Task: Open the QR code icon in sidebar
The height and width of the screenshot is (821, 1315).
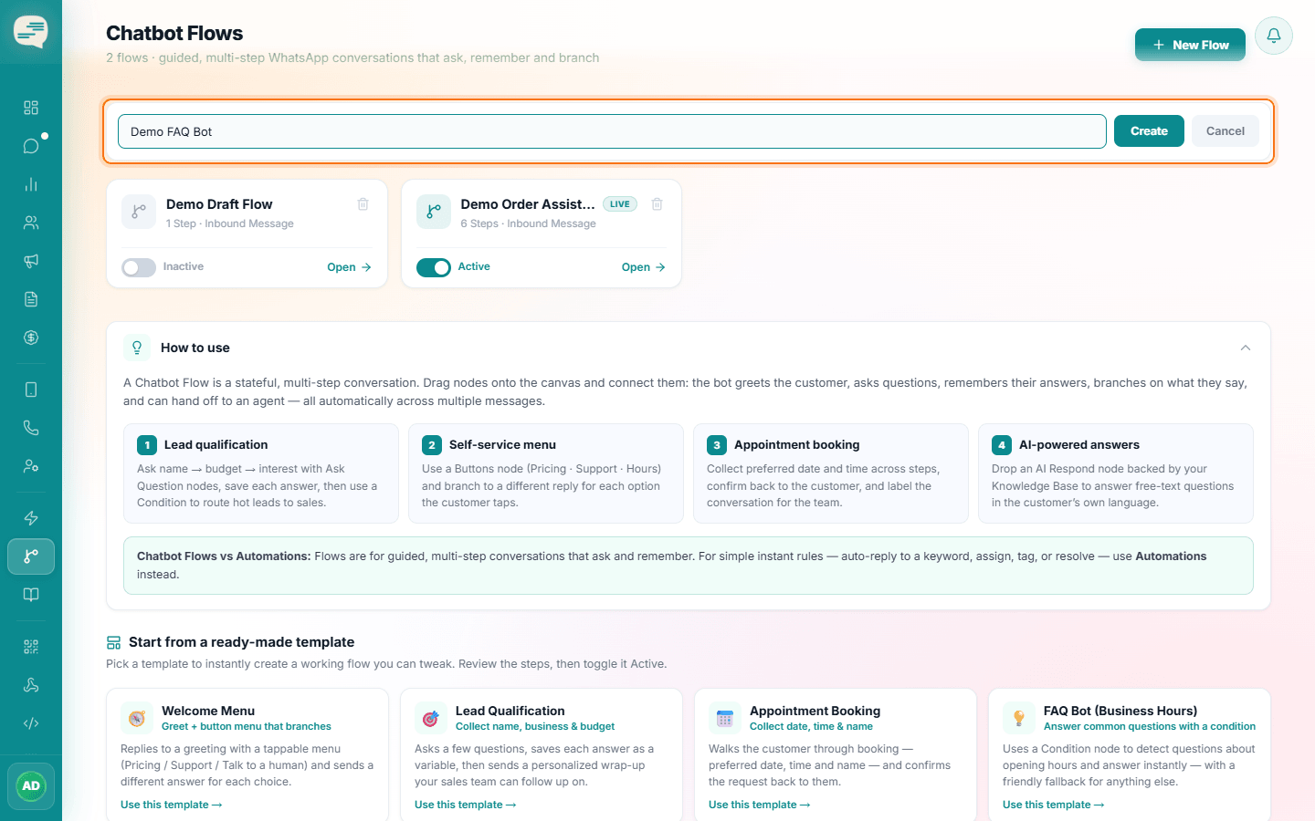Action: click(x=31, y=647)
